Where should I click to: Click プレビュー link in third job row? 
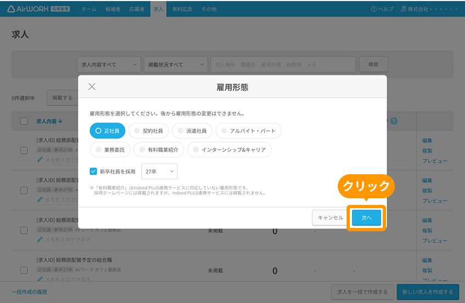pos(435,241)
